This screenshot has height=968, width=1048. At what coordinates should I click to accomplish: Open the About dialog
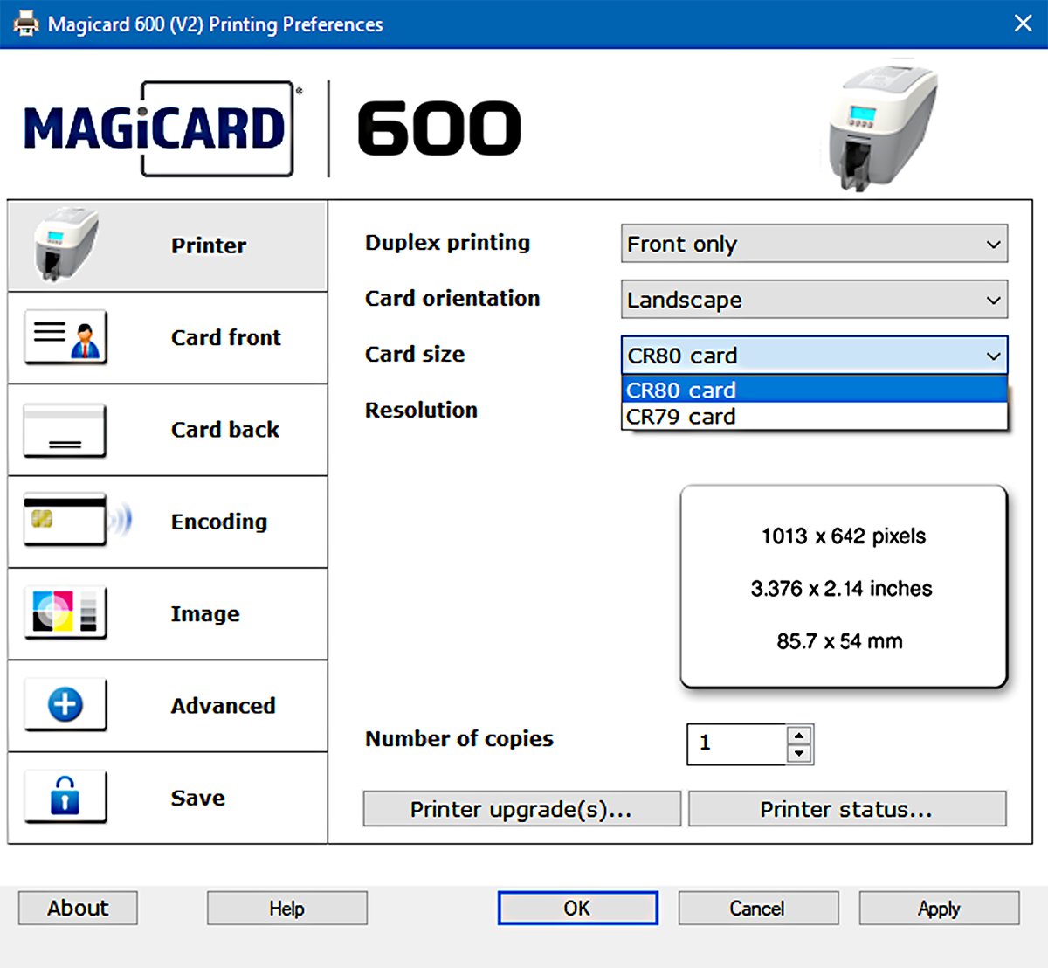pos(78,908)
